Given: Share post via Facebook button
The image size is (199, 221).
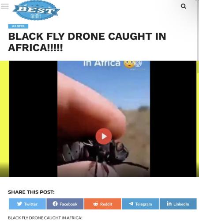Looking at the screenshot, I should tap(65, 204).
